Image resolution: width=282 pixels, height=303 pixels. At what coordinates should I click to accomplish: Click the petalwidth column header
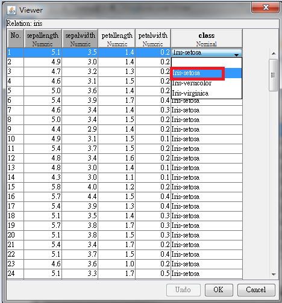(153, 38)
